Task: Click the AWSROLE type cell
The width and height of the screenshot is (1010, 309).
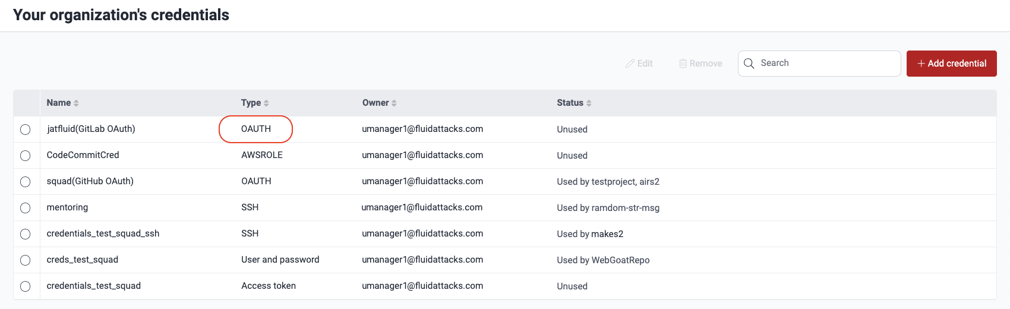Action: [262, 155]
